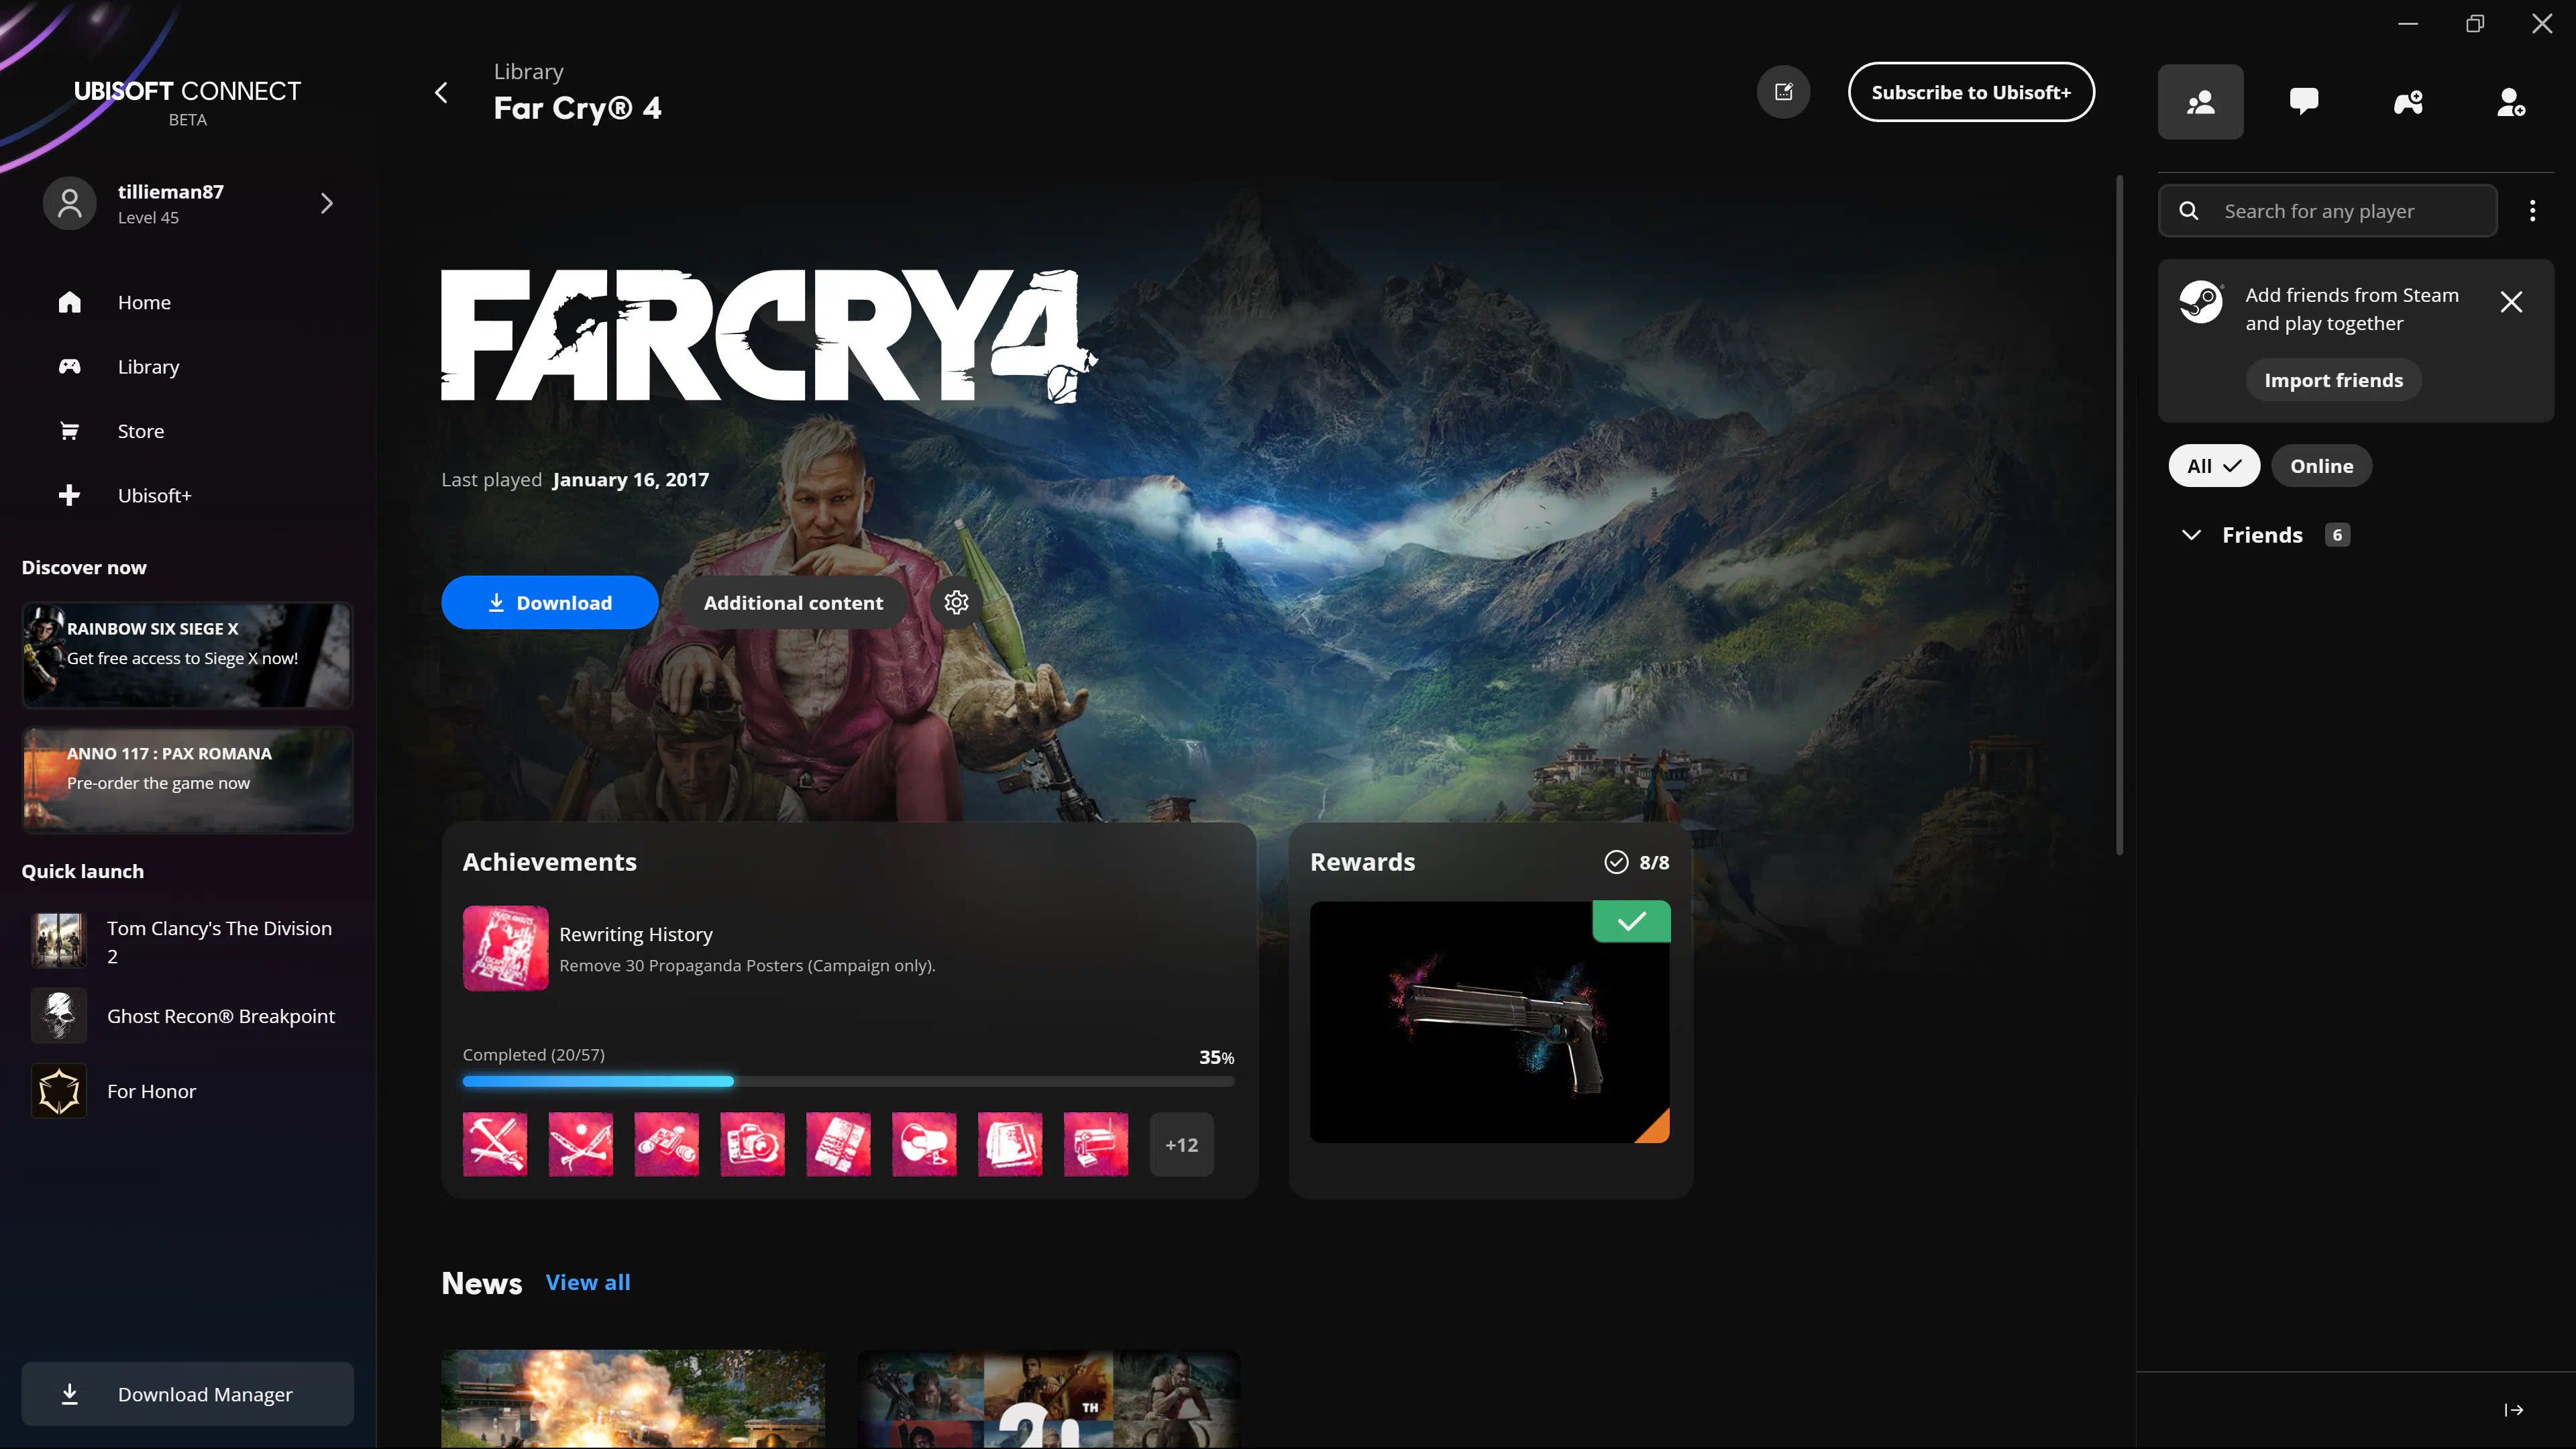Viewport: 2576px width, 1449px height.
Task: Click the Rewards 8/8 completion indicator
Action: pyautogui.click(x=1637, y=862)
